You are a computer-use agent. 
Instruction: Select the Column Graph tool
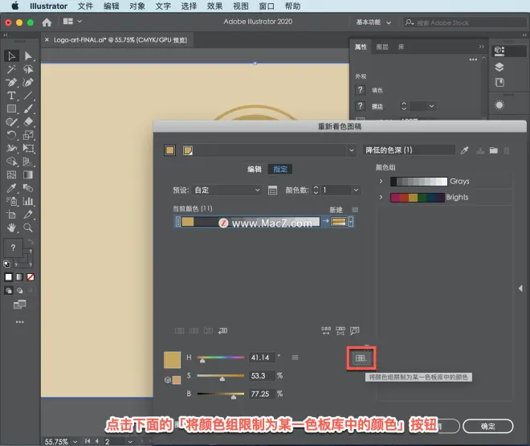(28, 202)
